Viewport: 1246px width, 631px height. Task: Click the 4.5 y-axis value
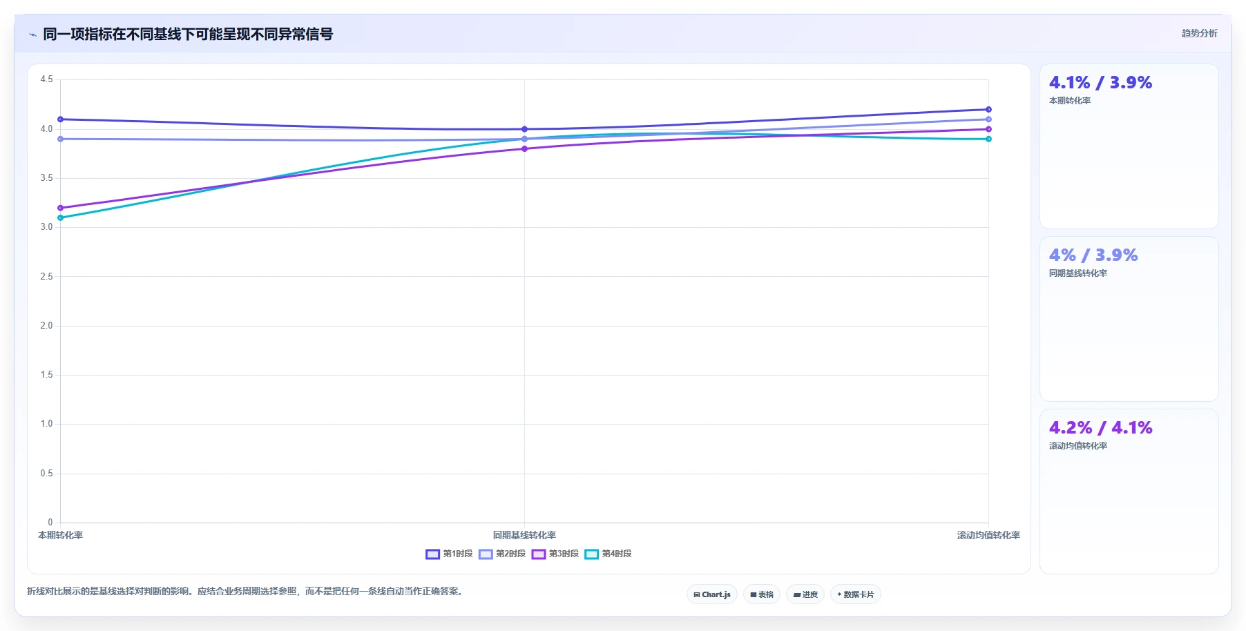[x=46, y=79]
